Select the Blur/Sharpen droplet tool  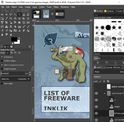pos(2,35)
